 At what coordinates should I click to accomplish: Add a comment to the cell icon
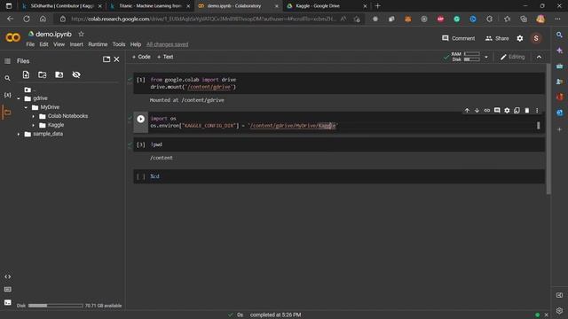tap(497, 110)
